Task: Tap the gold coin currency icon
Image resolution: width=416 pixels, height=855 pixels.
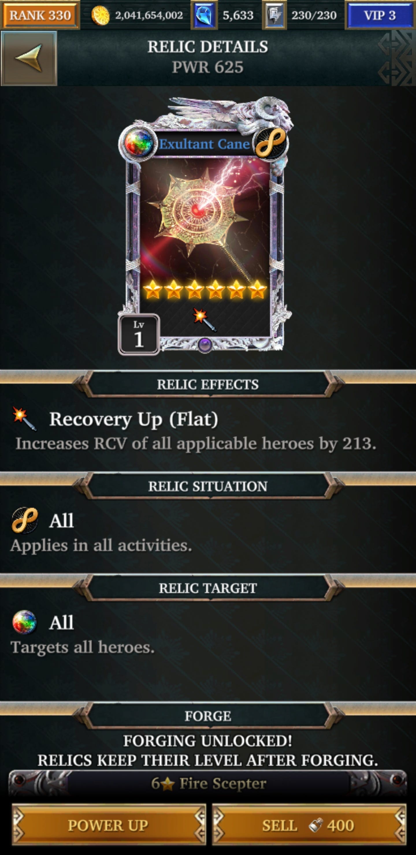Action: pos(100,16)
